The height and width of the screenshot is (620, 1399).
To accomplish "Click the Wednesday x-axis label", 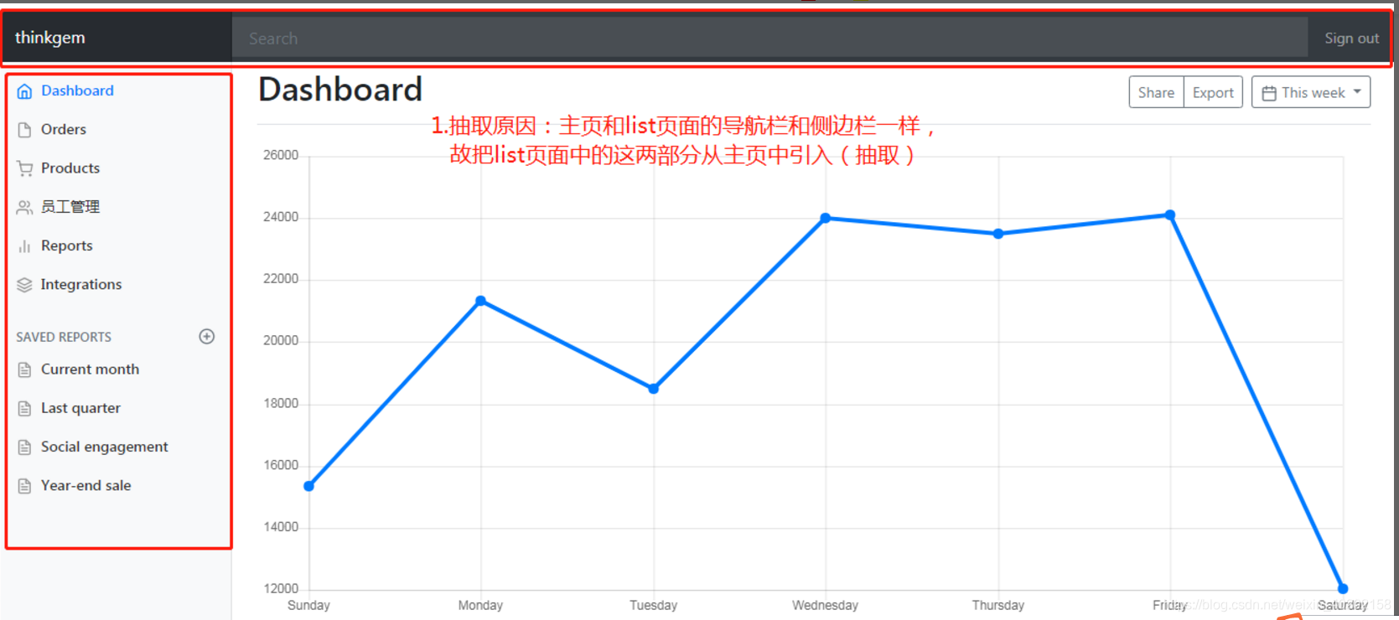I will (826, 605).
